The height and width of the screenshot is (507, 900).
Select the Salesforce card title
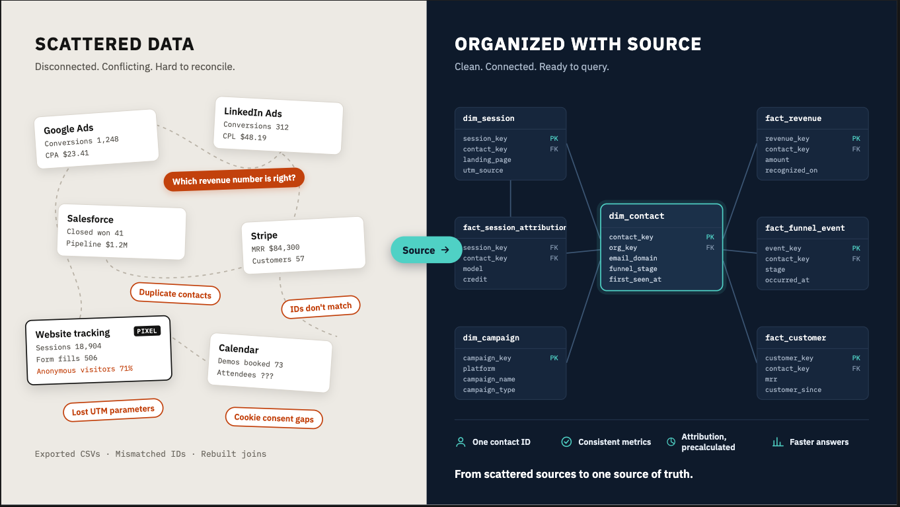coord(91,219)
